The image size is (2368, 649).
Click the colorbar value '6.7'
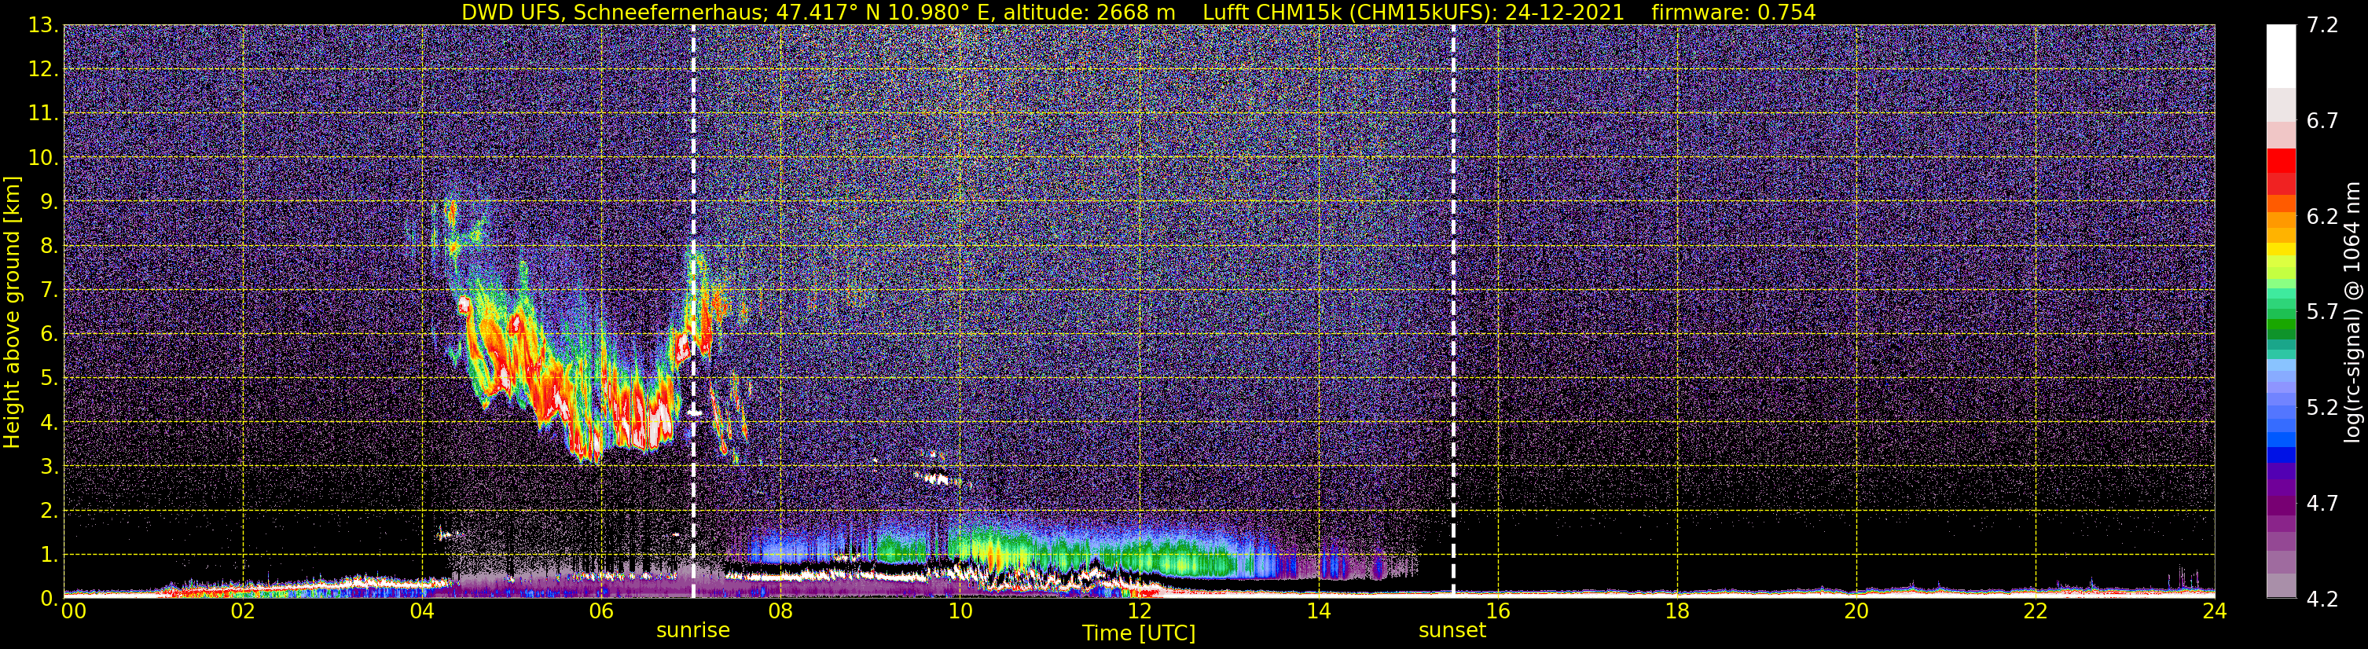2322,121
